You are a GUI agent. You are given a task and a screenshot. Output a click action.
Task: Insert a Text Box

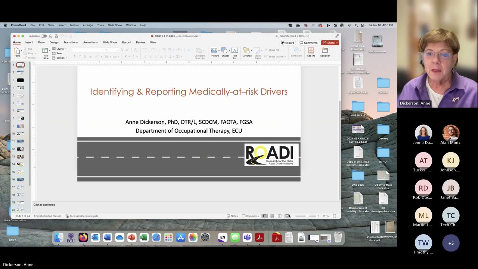click(235, 53)
